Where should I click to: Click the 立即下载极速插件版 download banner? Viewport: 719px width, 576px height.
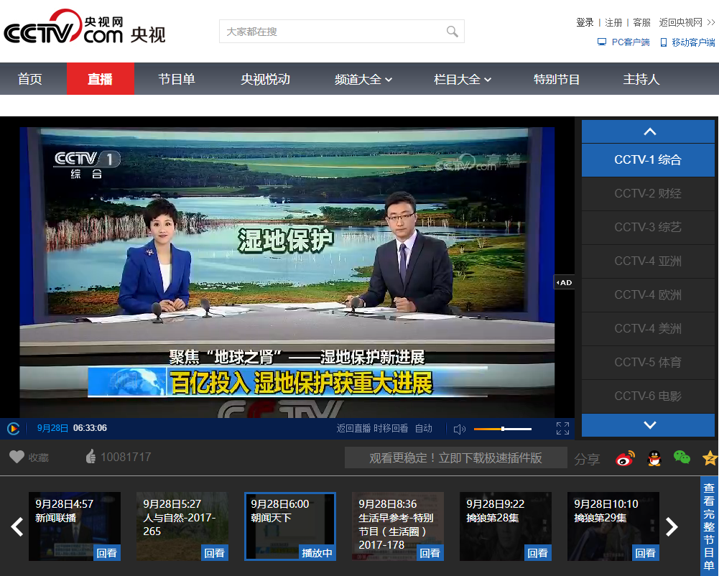456,457
